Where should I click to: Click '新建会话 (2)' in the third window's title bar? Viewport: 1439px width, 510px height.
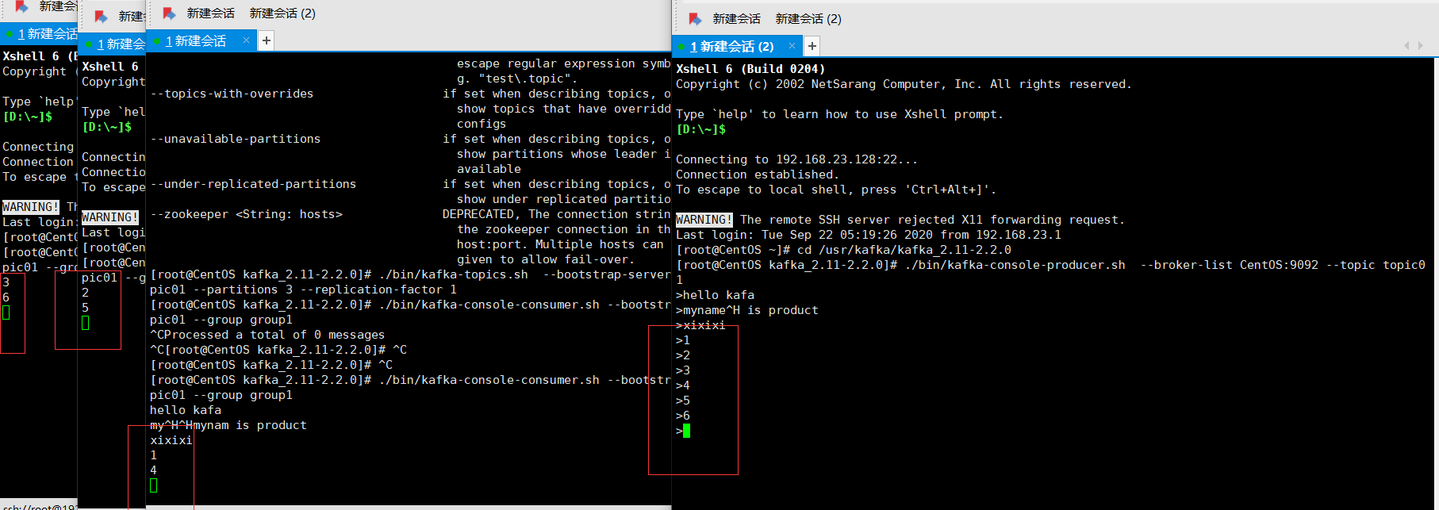(282, 13)
